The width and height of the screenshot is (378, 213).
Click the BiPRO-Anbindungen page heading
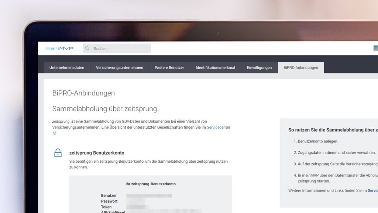[83, 93]
